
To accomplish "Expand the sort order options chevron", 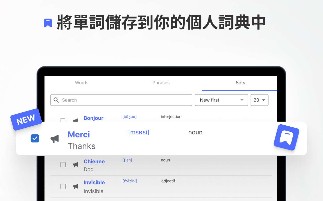I will pyautogui.click(x=241, y=100).
